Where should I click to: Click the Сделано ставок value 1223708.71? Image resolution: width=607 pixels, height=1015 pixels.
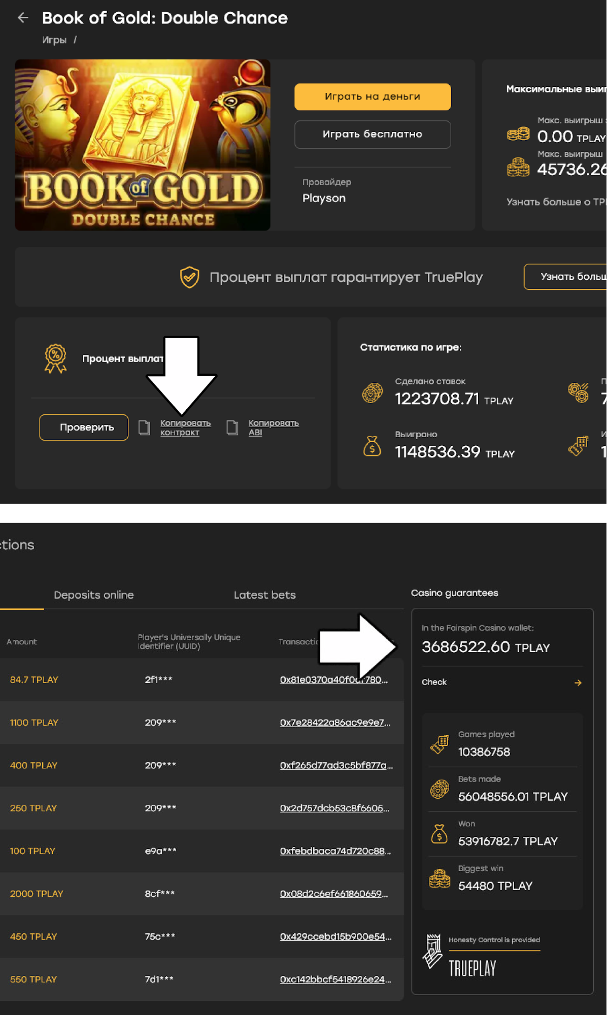[437, 399]
